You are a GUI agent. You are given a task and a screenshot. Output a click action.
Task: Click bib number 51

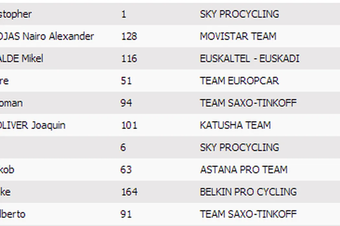click(126, 81)
